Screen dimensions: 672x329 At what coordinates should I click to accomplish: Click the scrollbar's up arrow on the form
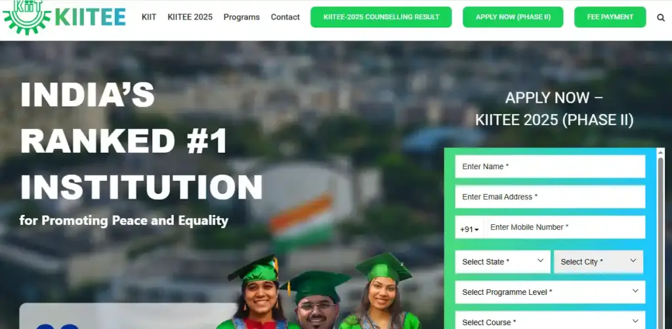(x=661, y=151)
